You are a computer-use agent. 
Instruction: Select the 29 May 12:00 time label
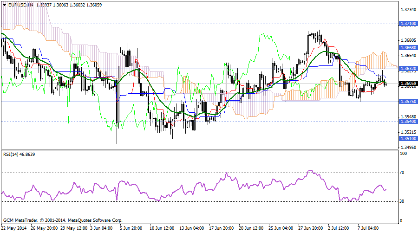click(x=74, y=228)
